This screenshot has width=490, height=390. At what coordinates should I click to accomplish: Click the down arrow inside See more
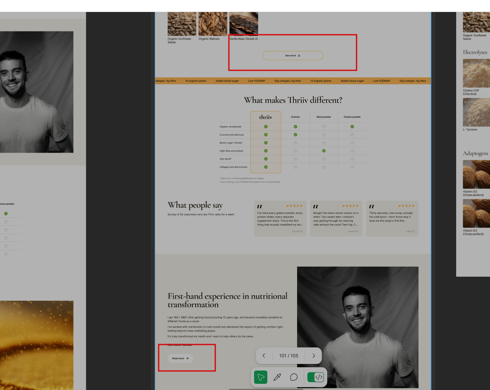299,55
